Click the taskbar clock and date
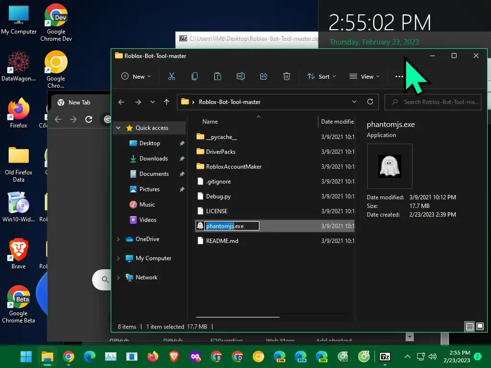Image resolution: width=491 pixels, height=368 pixels. [x=457, y=356]
